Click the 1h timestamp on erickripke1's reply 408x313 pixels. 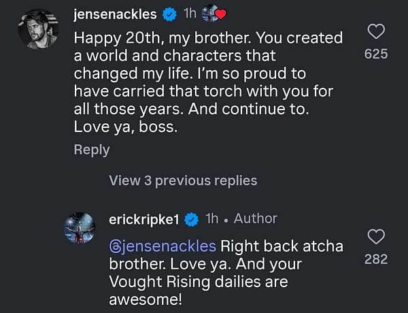click(x=212, y=218)
